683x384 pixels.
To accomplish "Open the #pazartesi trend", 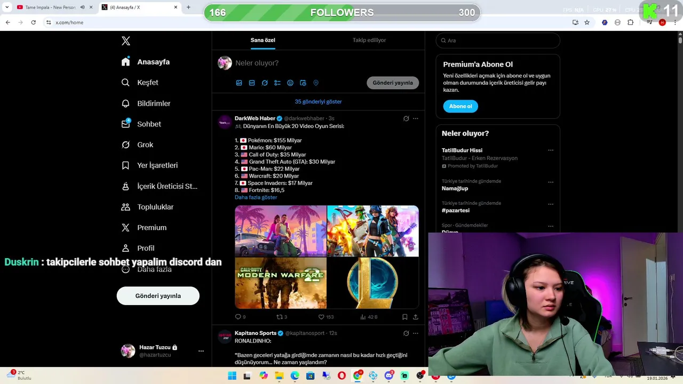I will click(x=456, y=211).
